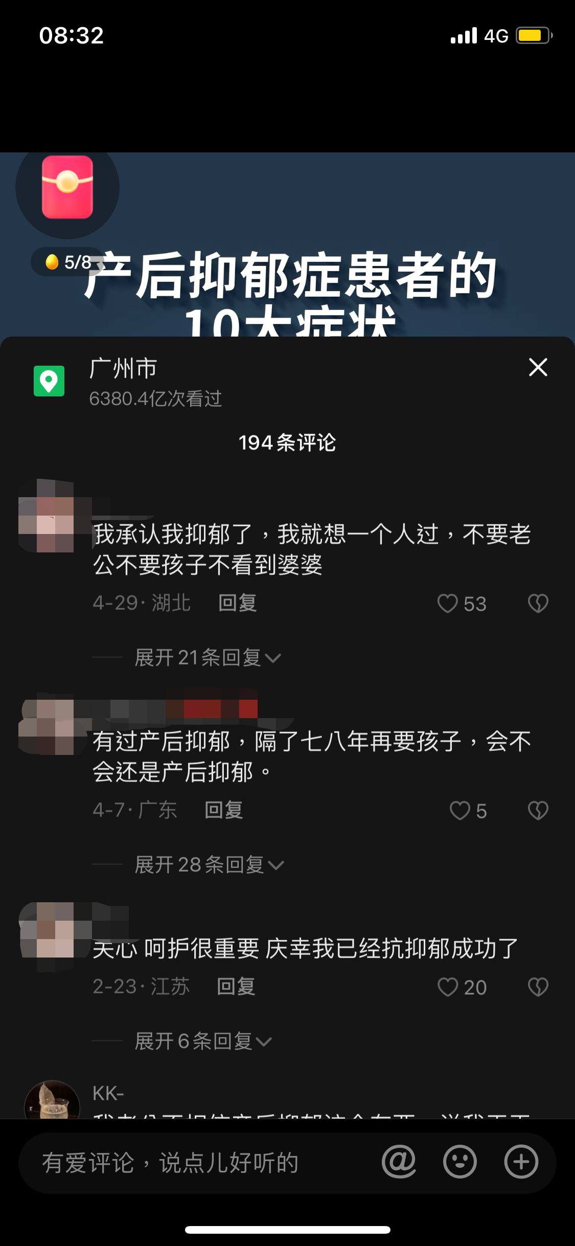Dislike the Hubei comment using broken heart
This screenshot has height=1246, width=575.
(x=538, y=604)
